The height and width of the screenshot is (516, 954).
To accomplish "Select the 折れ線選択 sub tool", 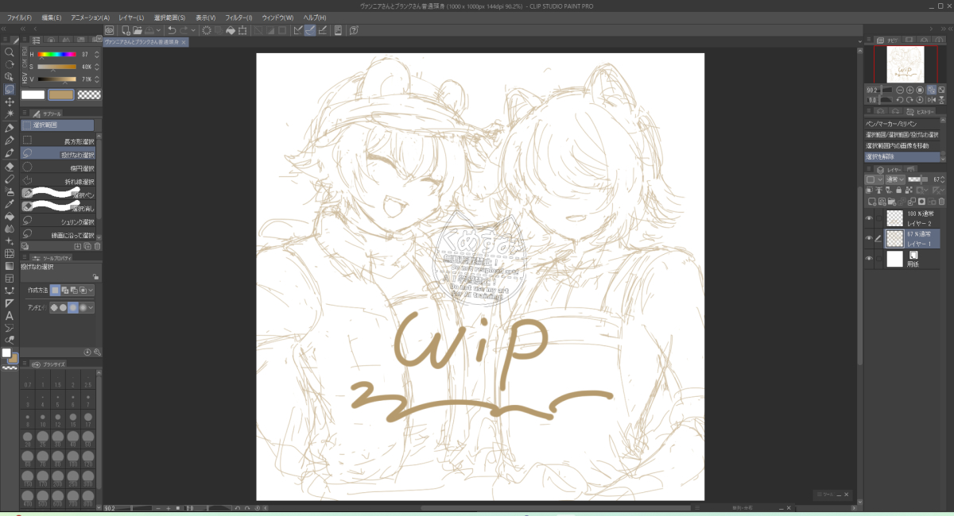I will (x=57, y=182).
